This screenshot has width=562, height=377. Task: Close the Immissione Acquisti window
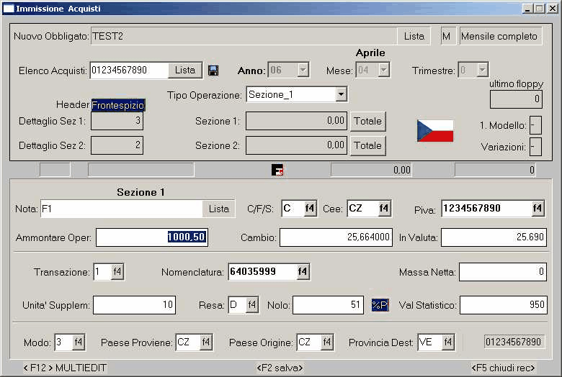pyautogui.click(x=553, y=9)
